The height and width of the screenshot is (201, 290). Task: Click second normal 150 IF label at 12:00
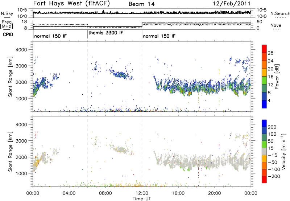(159, 36)
